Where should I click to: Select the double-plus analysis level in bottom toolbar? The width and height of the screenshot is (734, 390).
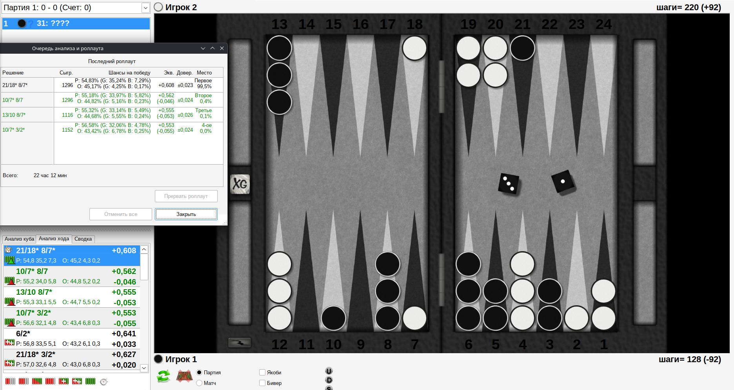[77, 381]
